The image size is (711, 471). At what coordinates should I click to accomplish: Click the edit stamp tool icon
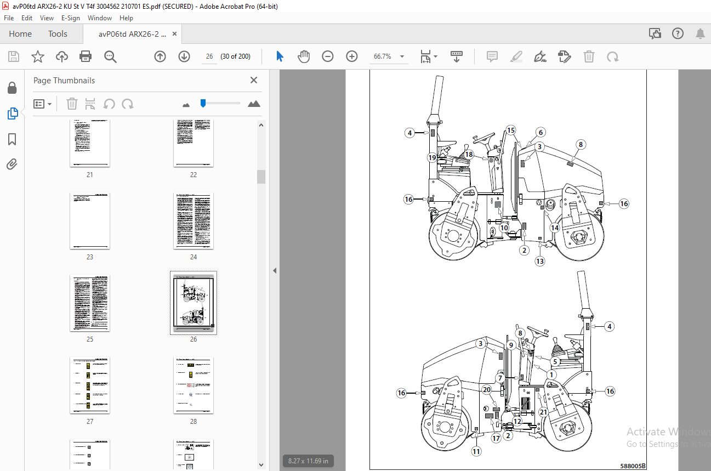click(x=565, y=56)
